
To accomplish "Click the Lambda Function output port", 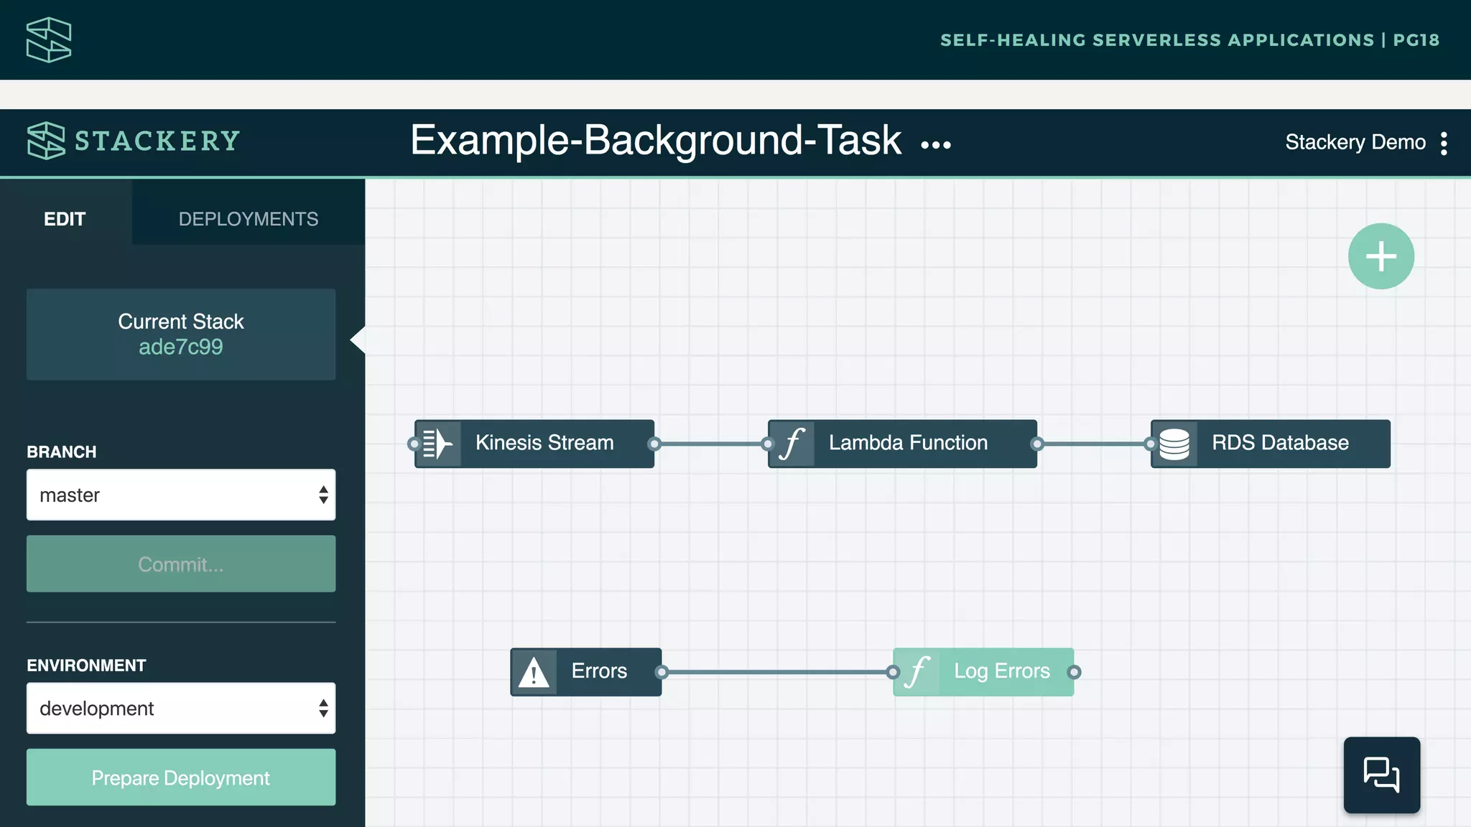I will 1036,444.
